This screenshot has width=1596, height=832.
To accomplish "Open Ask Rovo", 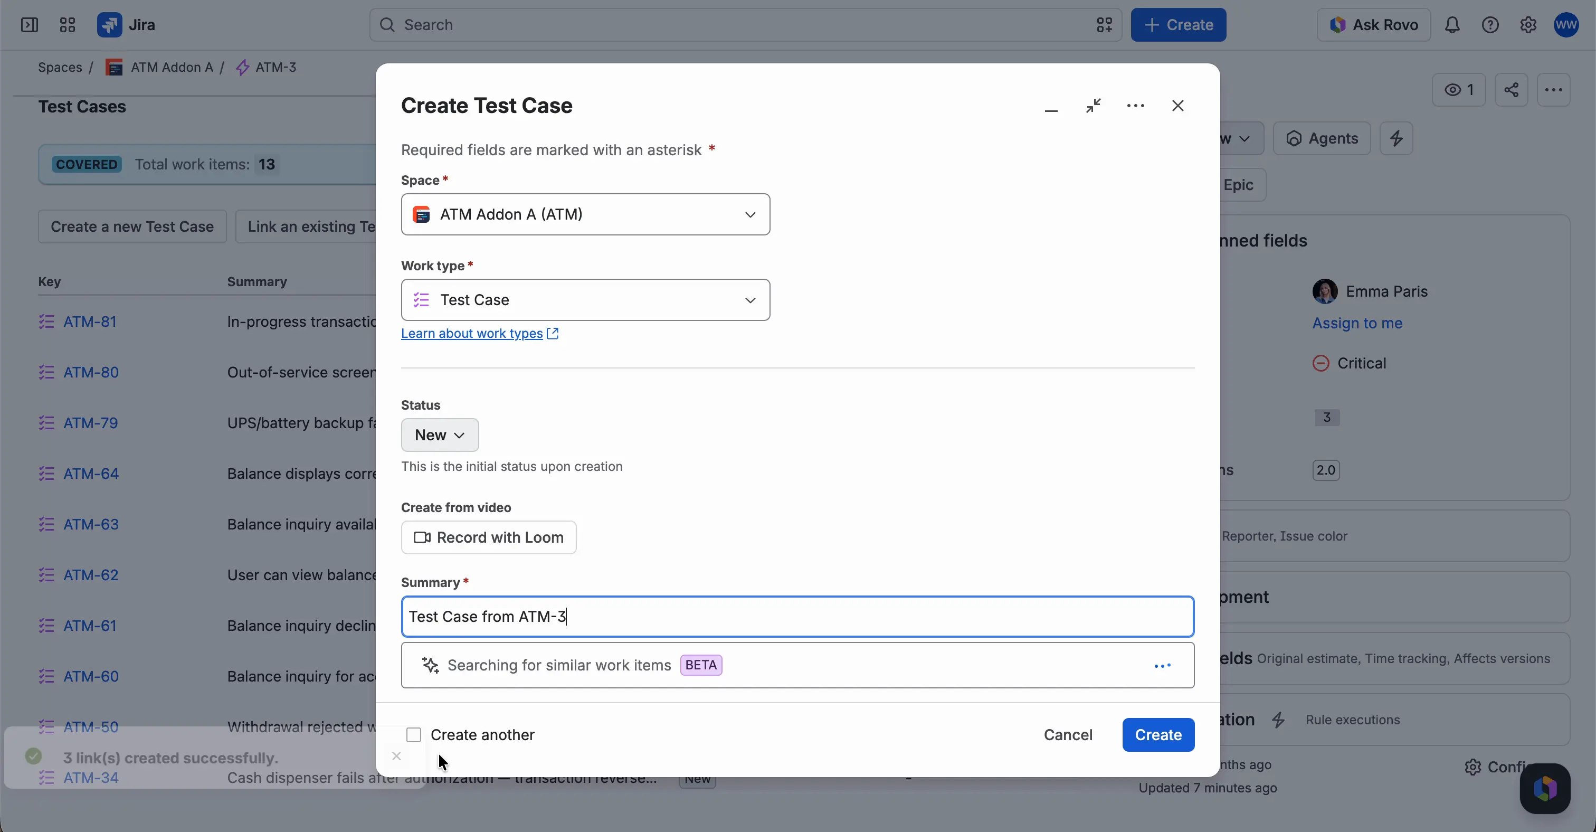I will 1374,25.
